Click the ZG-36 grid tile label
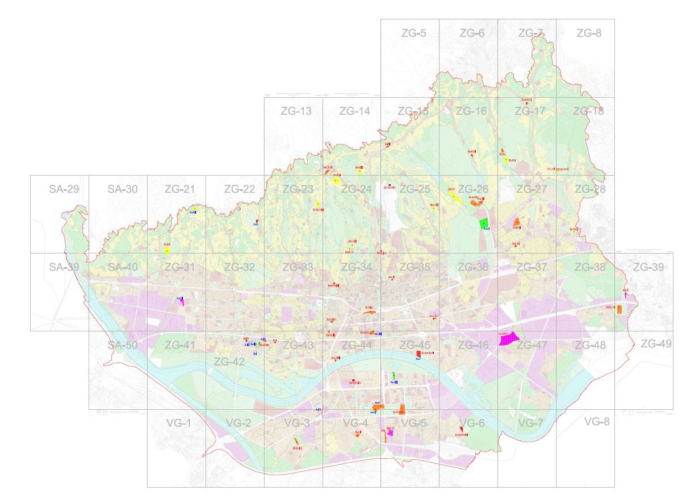The image size is (695, 503). click(473, 267)
